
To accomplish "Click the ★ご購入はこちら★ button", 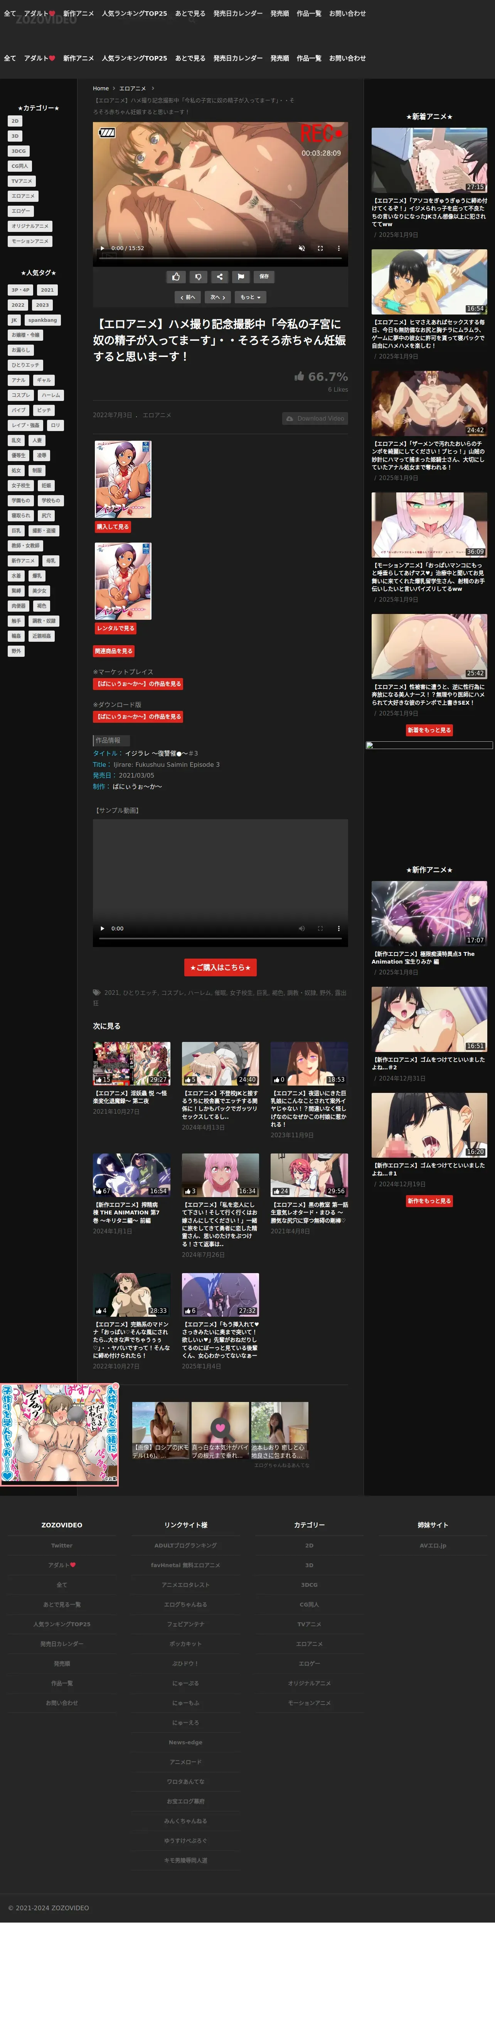I will click(x=220, y=967).
